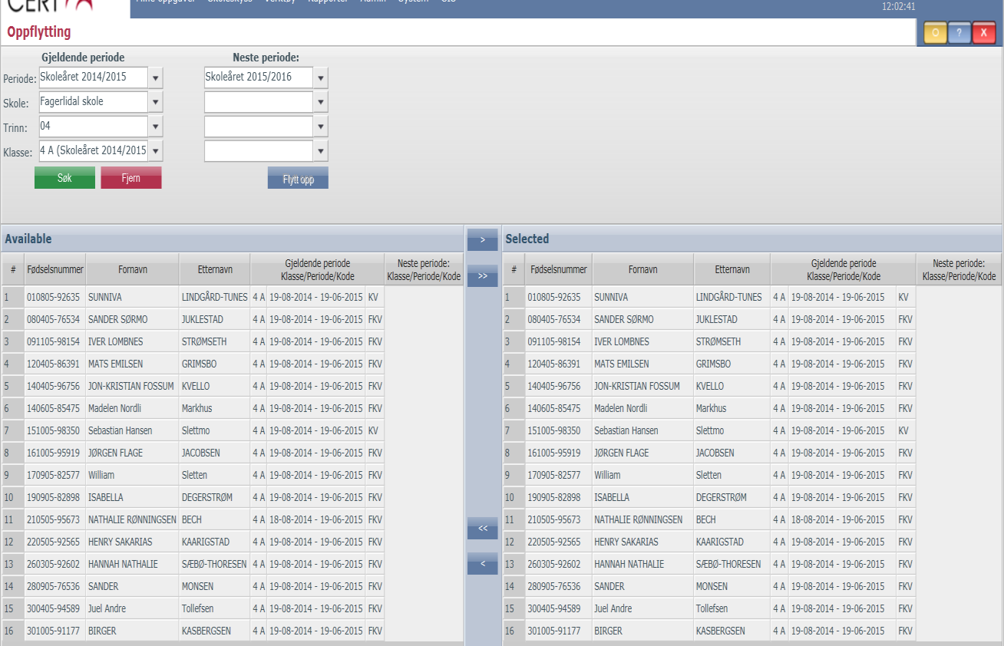Click surname LINDGÅRD-TUNES in the Selected list

[728, 297]
